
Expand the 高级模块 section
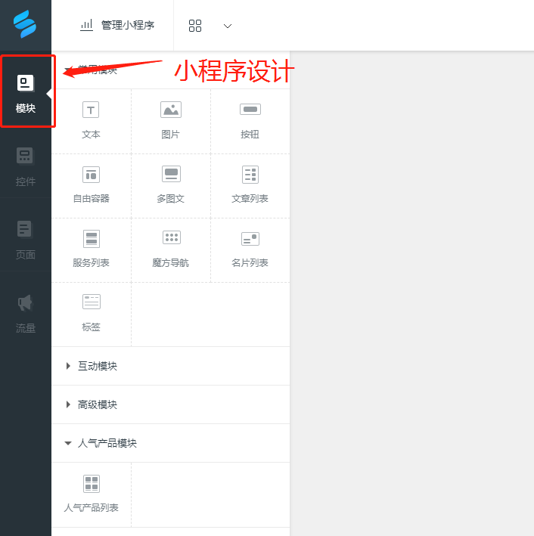(x=97, y=404)
